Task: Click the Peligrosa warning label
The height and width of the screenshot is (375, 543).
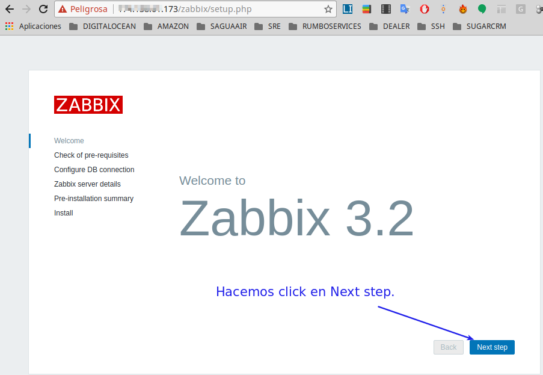Action: [x=88, y=9]
